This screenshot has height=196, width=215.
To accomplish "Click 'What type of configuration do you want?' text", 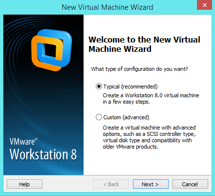I will tap(139, 69).
